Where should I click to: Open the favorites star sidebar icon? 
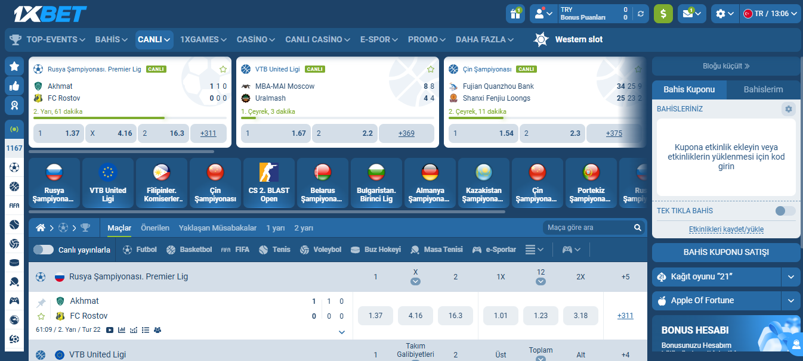pyautogui.click(x=14, y=66)
